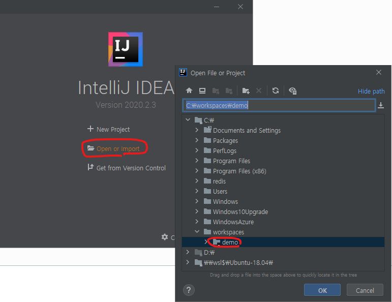The width and height of the screenshot is (392, 302).
Task: Click the IntelliJ IDEA logo
Action: [x=125, y=49]
